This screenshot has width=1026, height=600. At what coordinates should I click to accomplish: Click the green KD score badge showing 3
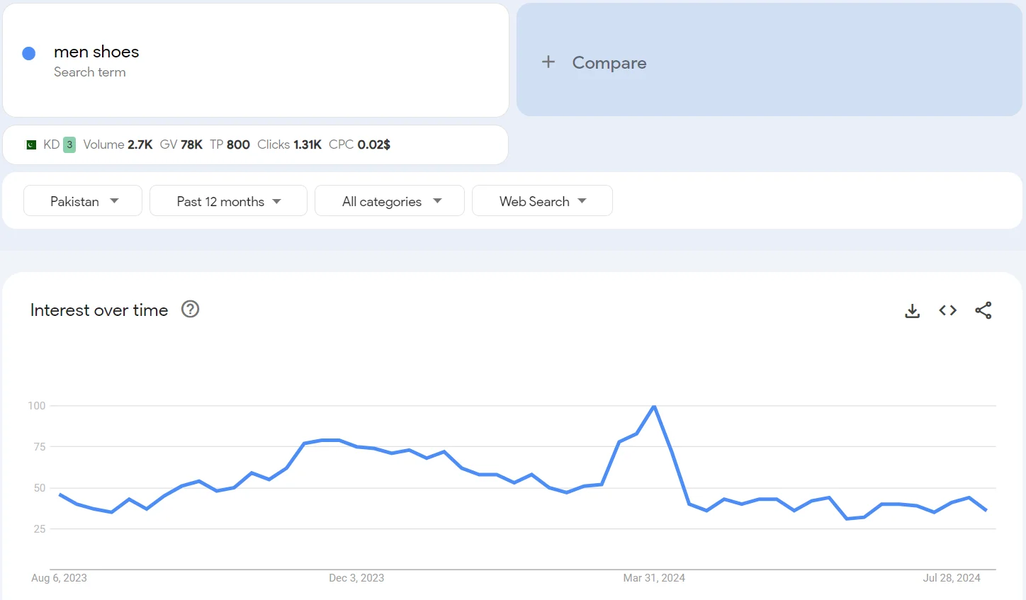coord(69,144)
